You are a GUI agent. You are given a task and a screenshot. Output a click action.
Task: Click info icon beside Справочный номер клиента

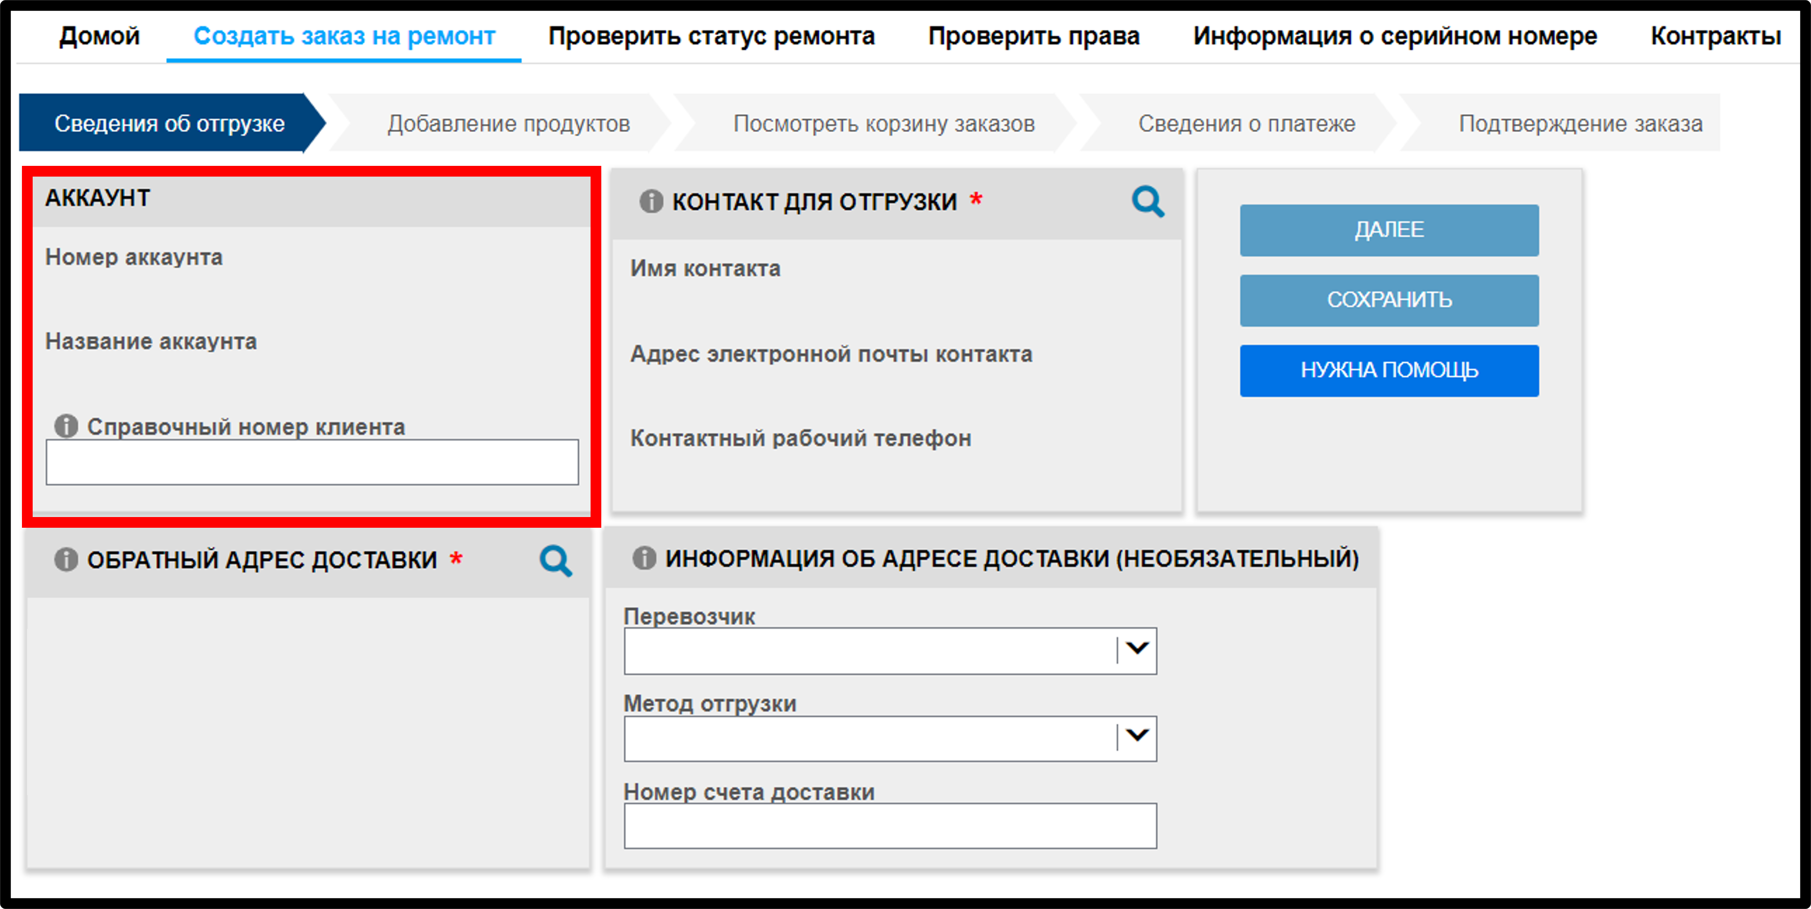click(66, 426)
